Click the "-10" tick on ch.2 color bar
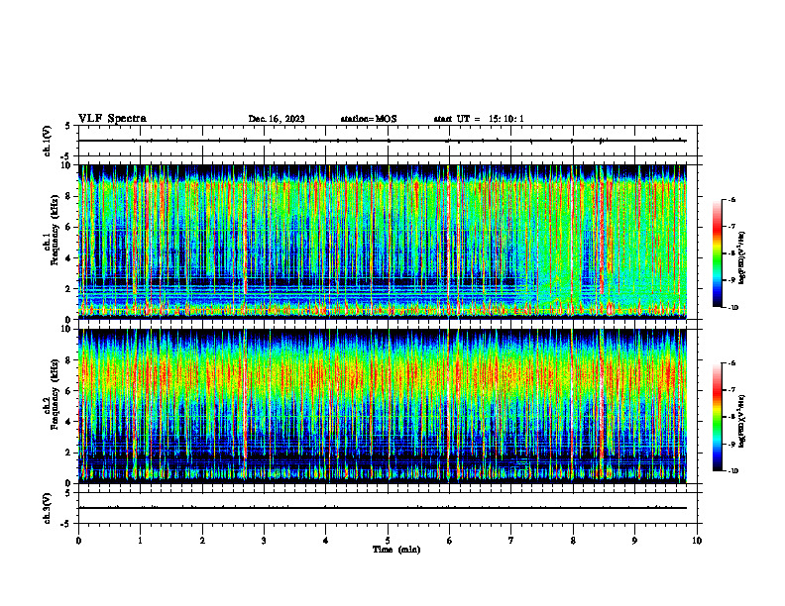785x606 pixels. pos(733,471)
